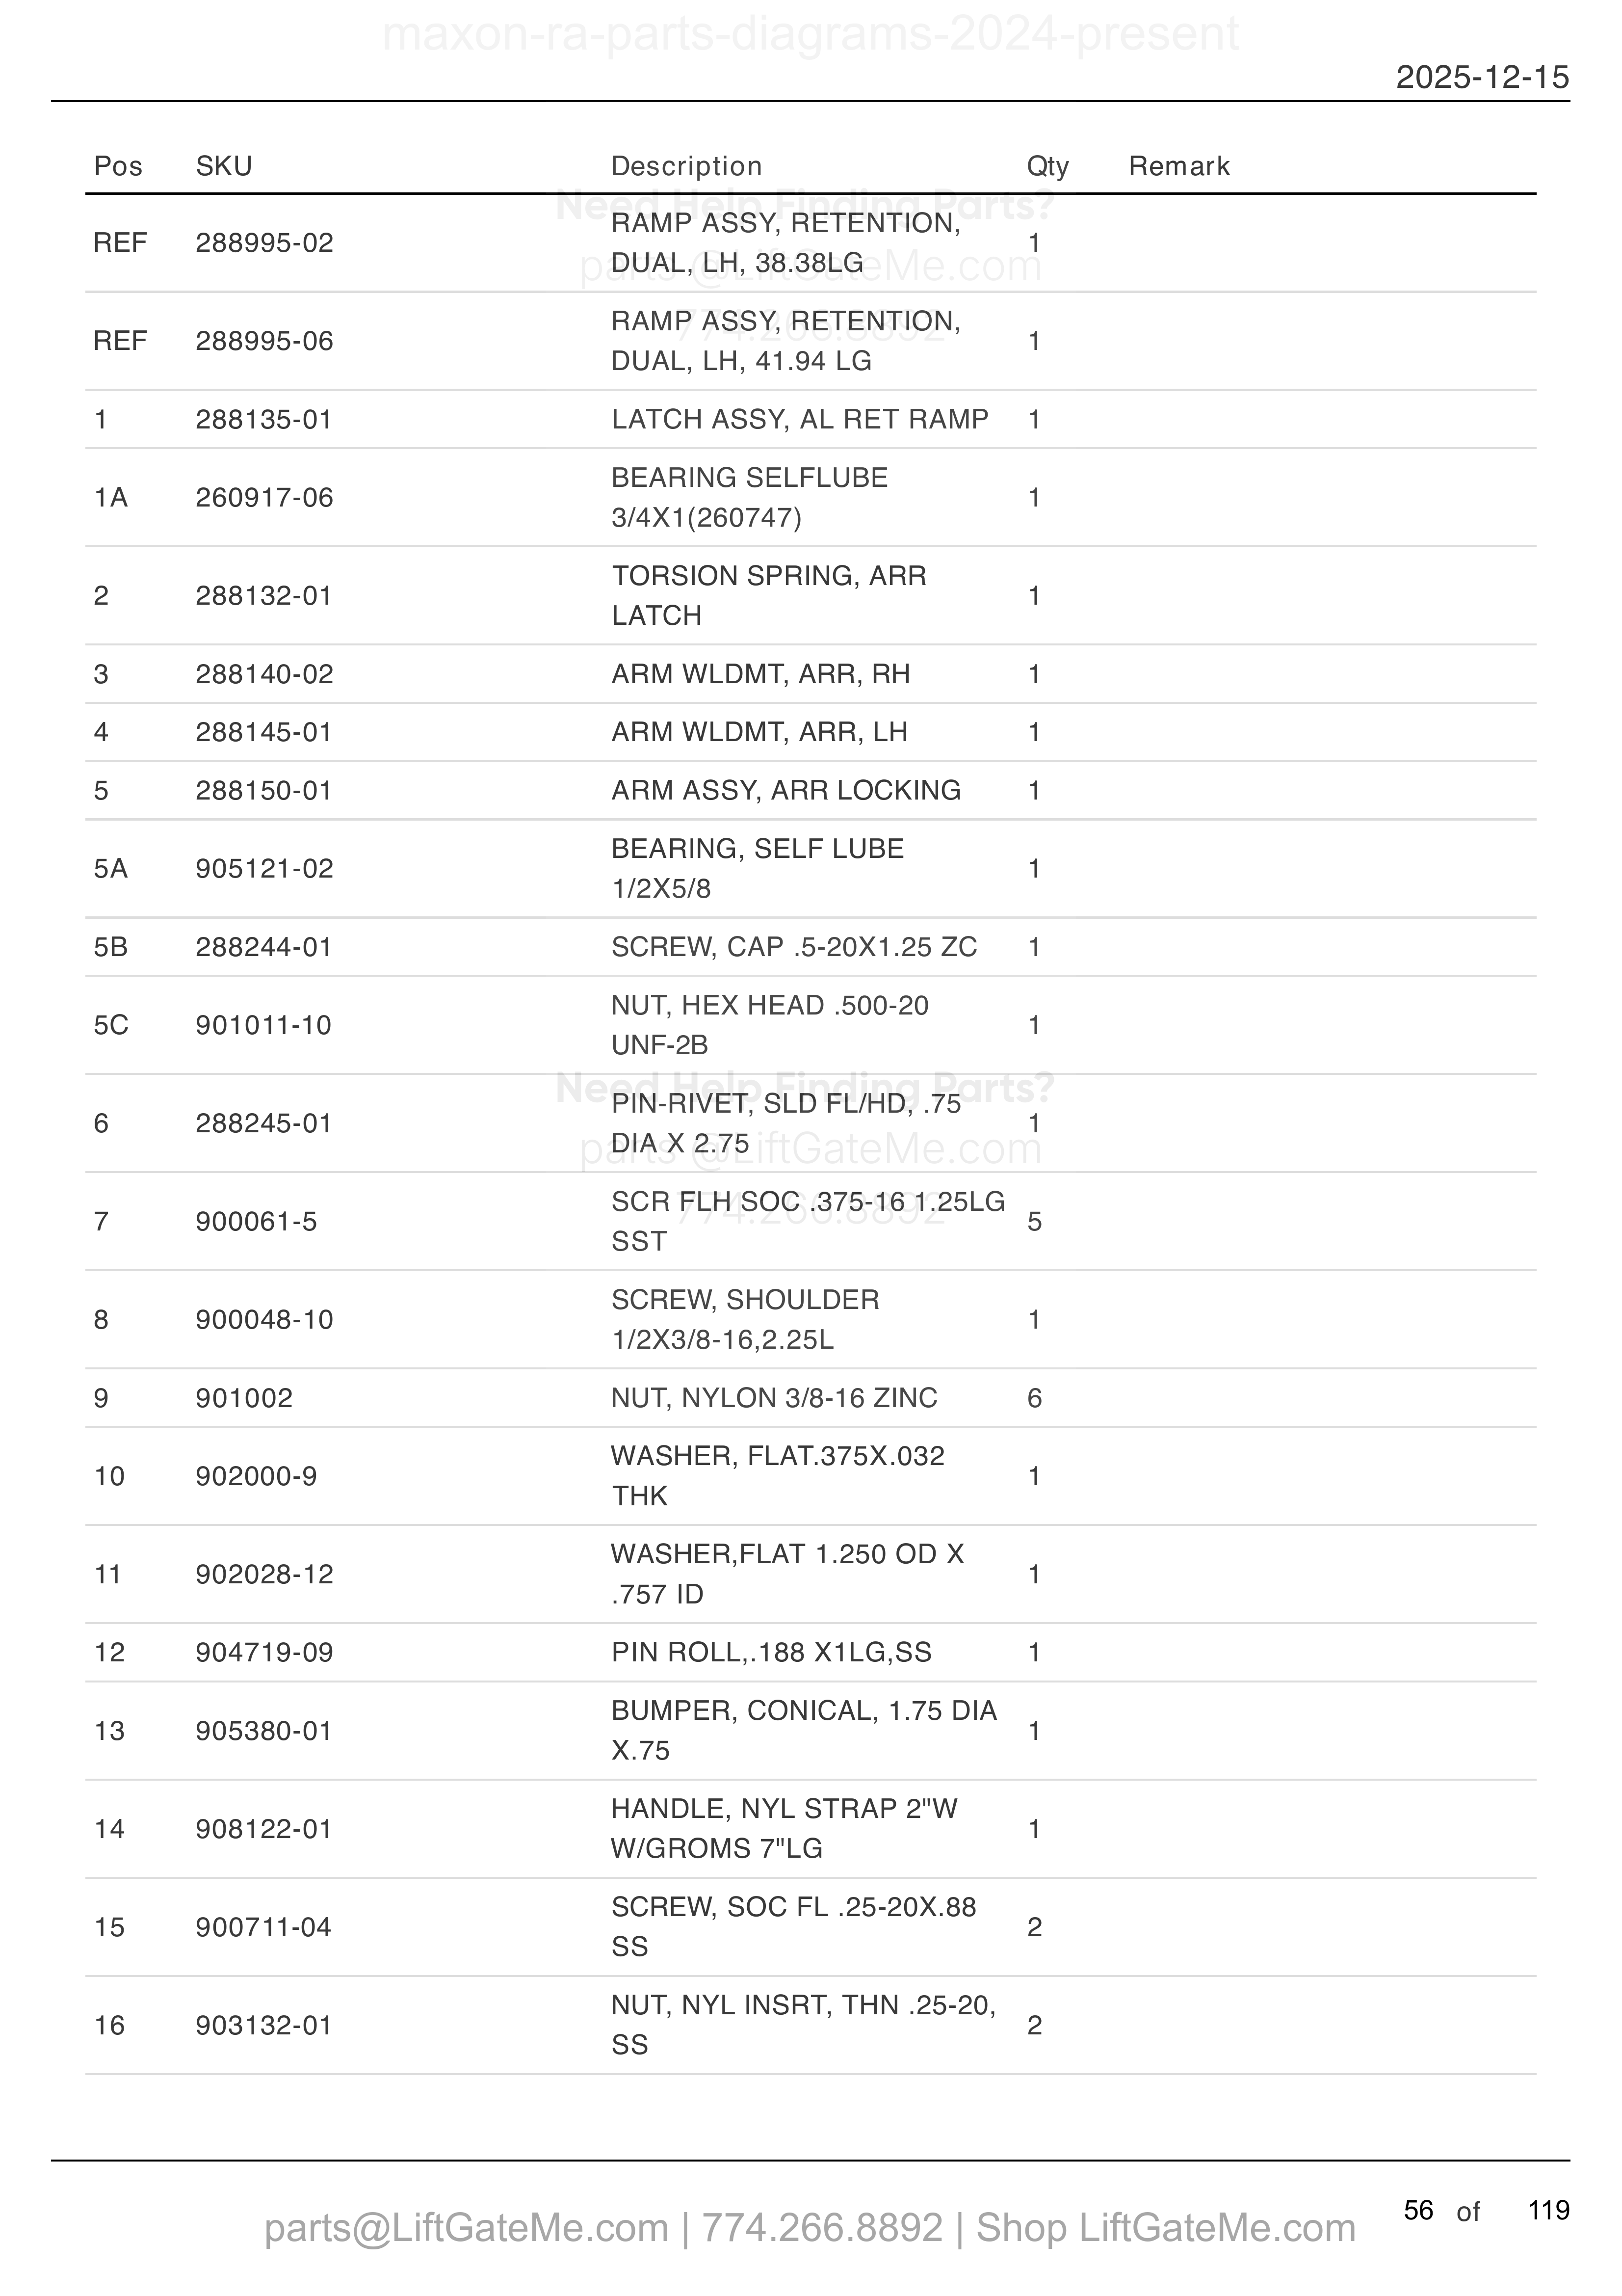Viewport: 1622px width, 2296px height.
Task: Click the Description column header
Action: (686, 166)
